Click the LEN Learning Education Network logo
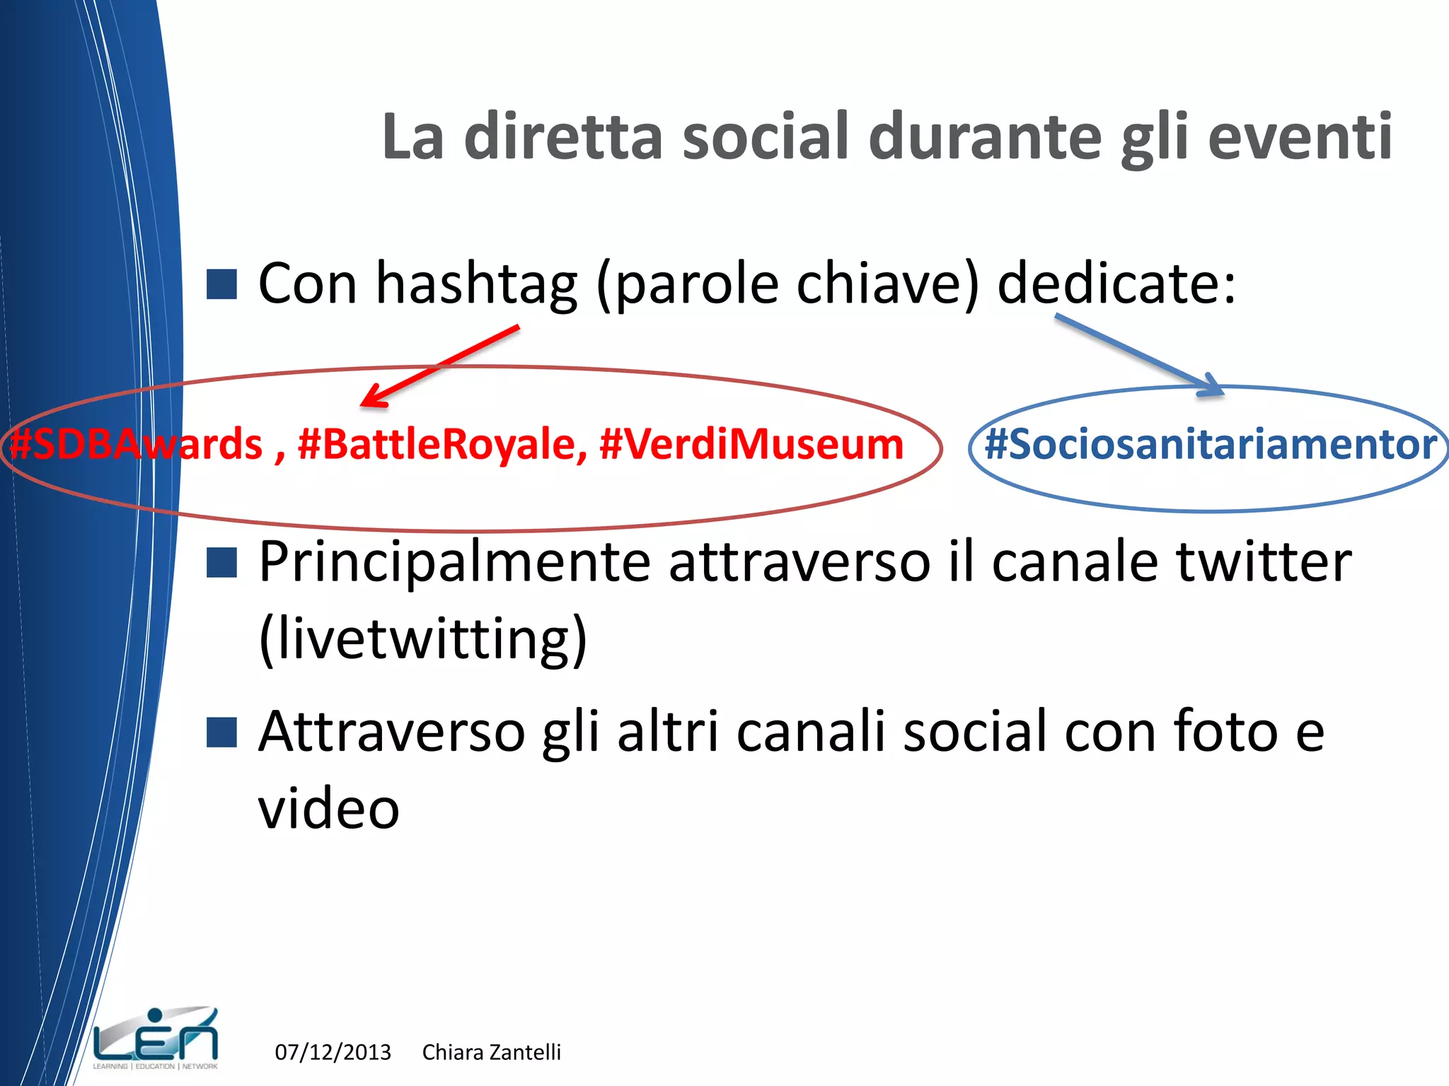This screenshot has height=1086, width=1449. point(156,1037)
